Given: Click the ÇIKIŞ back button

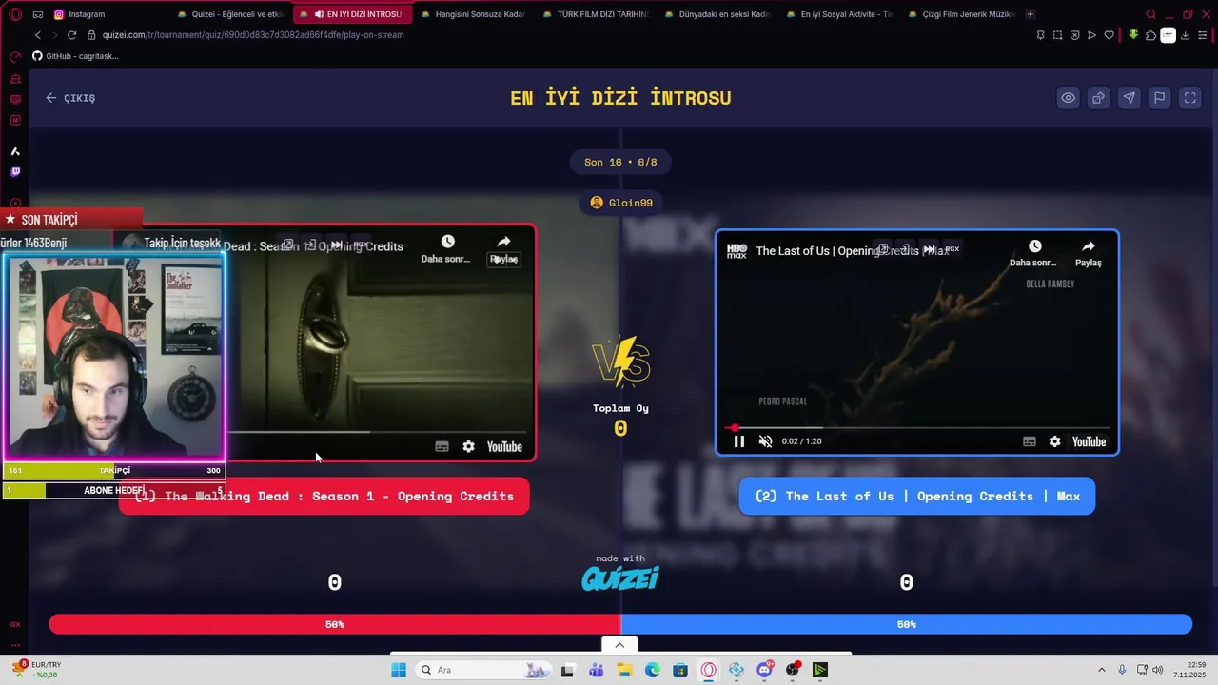Looking at the screenshot, I should tap(70, 98).
